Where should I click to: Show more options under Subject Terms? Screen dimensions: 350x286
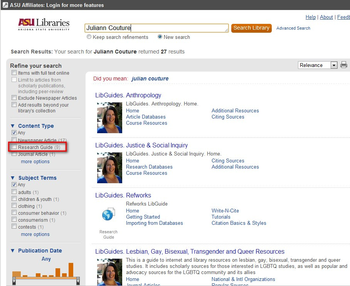point(35,234)
